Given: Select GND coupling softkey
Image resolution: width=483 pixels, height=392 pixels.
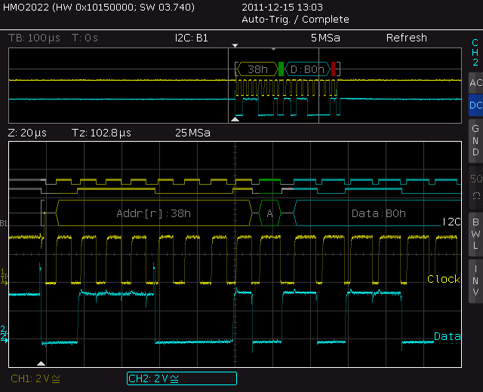Looking at the screenshot, I should point(476,140).
